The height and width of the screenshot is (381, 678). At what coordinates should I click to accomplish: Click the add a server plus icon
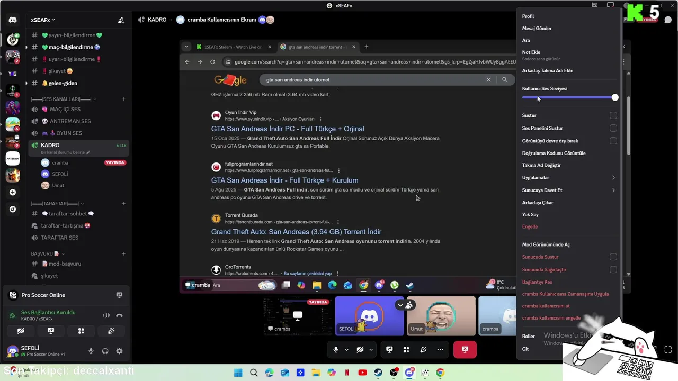click(x=13, y=193)
